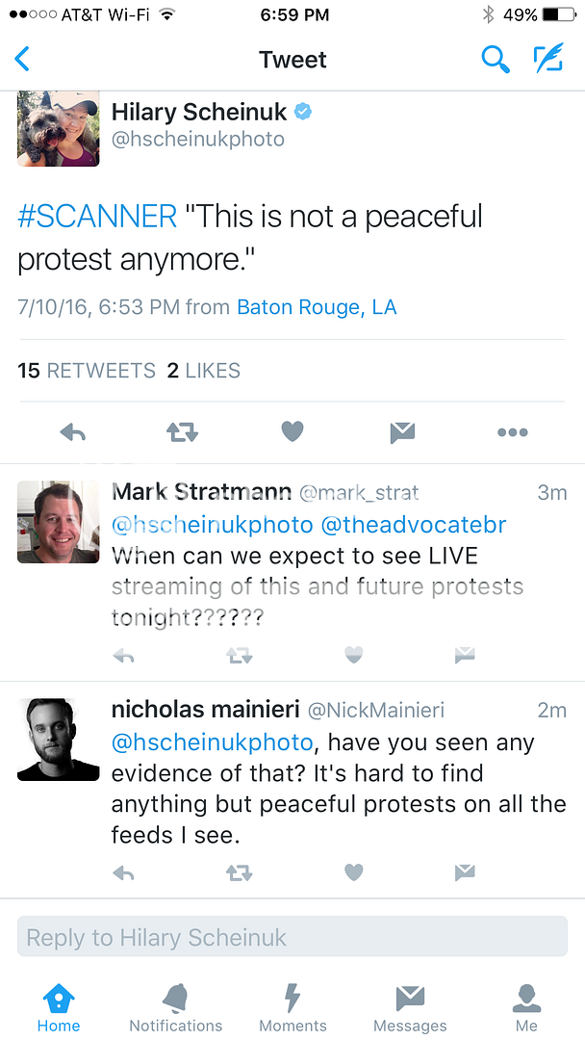Viewport: 585px width, 1040px height.
Task: Switch to the Notifications tab
Action: click(175, 1007)
